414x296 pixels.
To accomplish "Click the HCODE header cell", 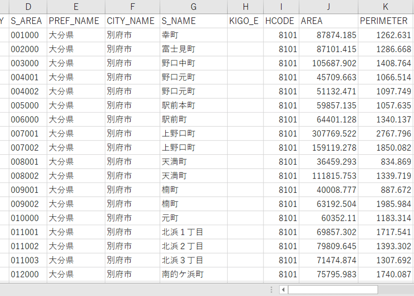I will click(281, 21).
